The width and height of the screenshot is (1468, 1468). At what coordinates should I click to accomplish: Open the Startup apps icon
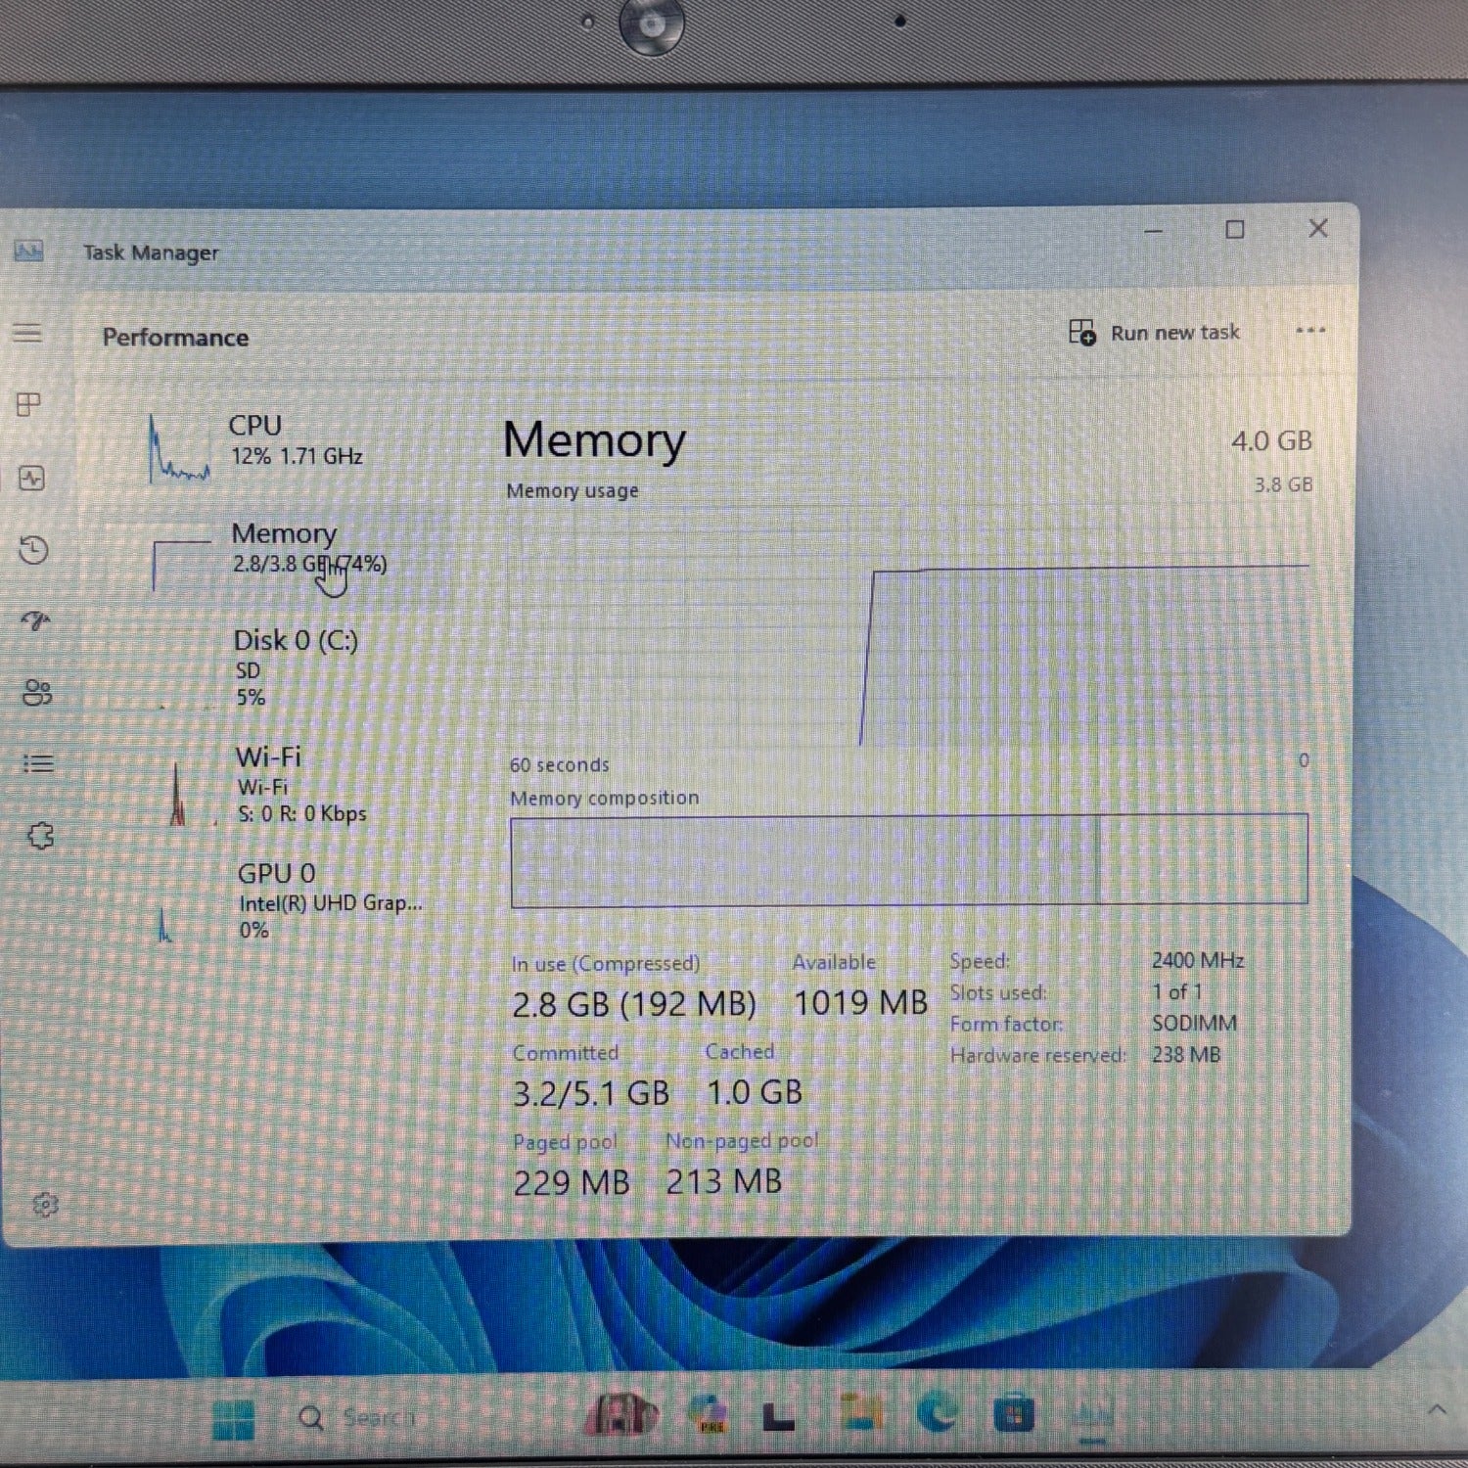pos(36,620)
